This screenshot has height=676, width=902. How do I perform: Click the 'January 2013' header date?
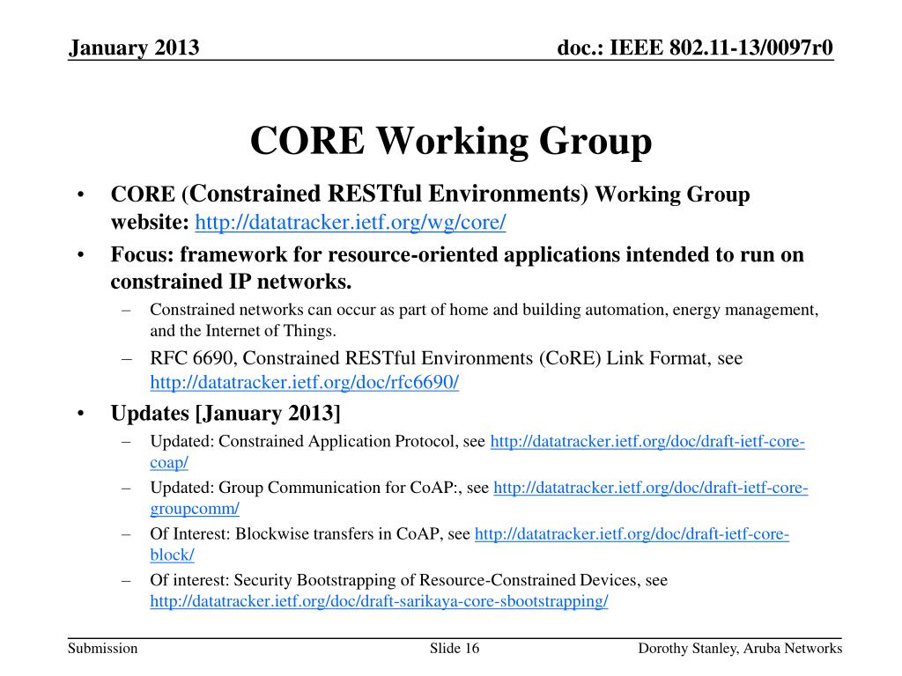click(x=134, y=48)
